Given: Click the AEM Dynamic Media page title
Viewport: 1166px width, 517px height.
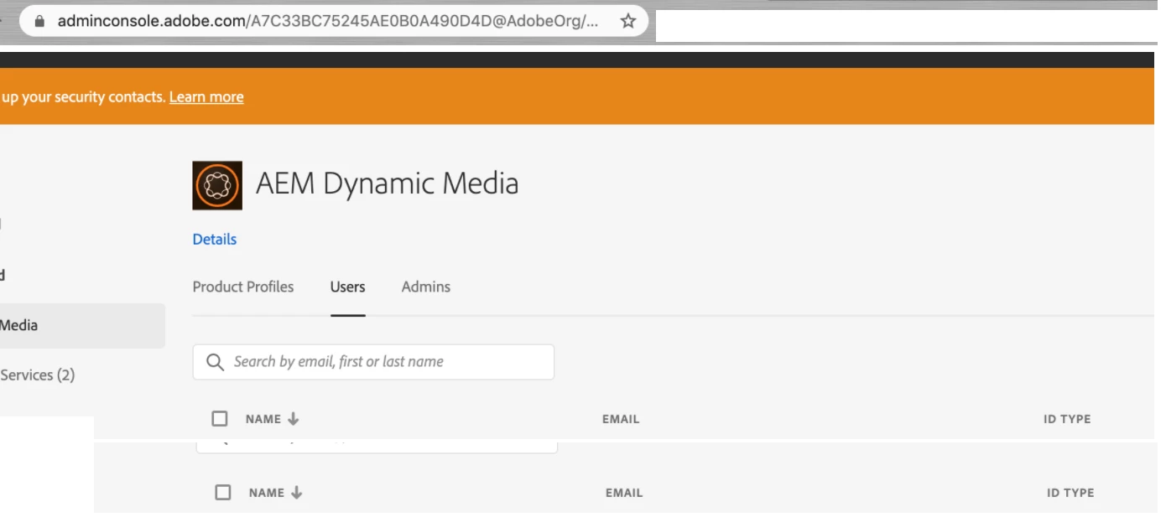Looking at the screenshot, I should [388, 184].
